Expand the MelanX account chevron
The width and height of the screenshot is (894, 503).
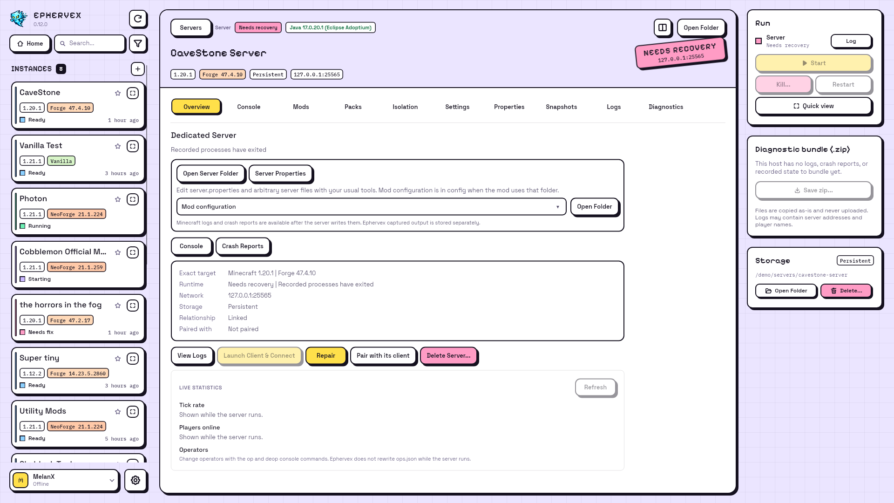pos(112,480)
